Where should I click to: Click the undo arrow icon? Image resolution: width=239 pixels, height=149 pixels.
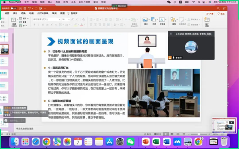click(x=29, y=8)
